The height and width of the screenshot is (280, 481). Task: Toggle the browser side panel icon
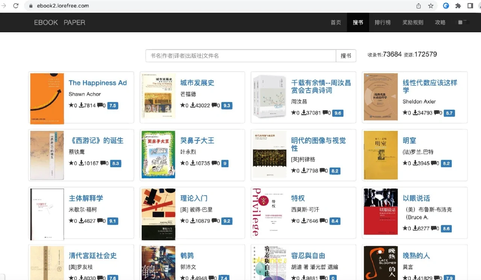tap(470, 6)
